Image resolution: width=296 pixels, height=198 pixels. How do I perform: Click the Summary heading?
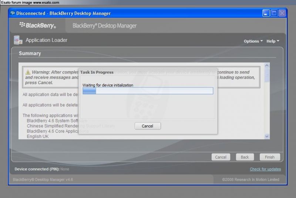pos(30,53)
